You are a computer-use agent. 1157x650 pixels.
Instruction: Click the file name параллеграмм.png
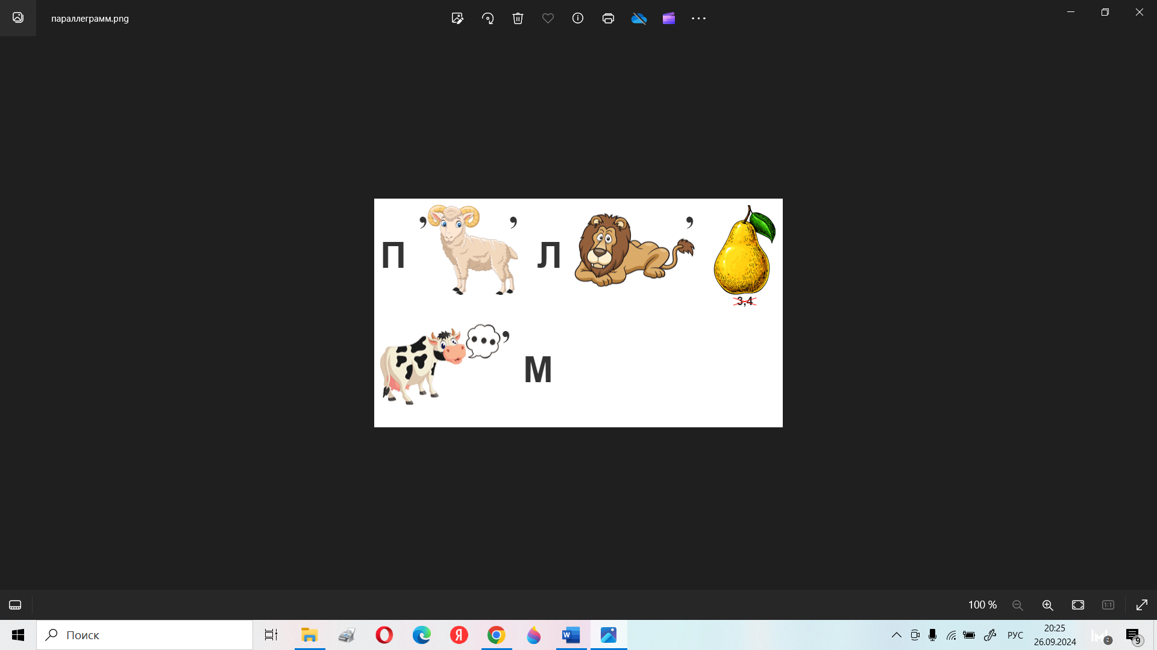(x=90, y=18)
